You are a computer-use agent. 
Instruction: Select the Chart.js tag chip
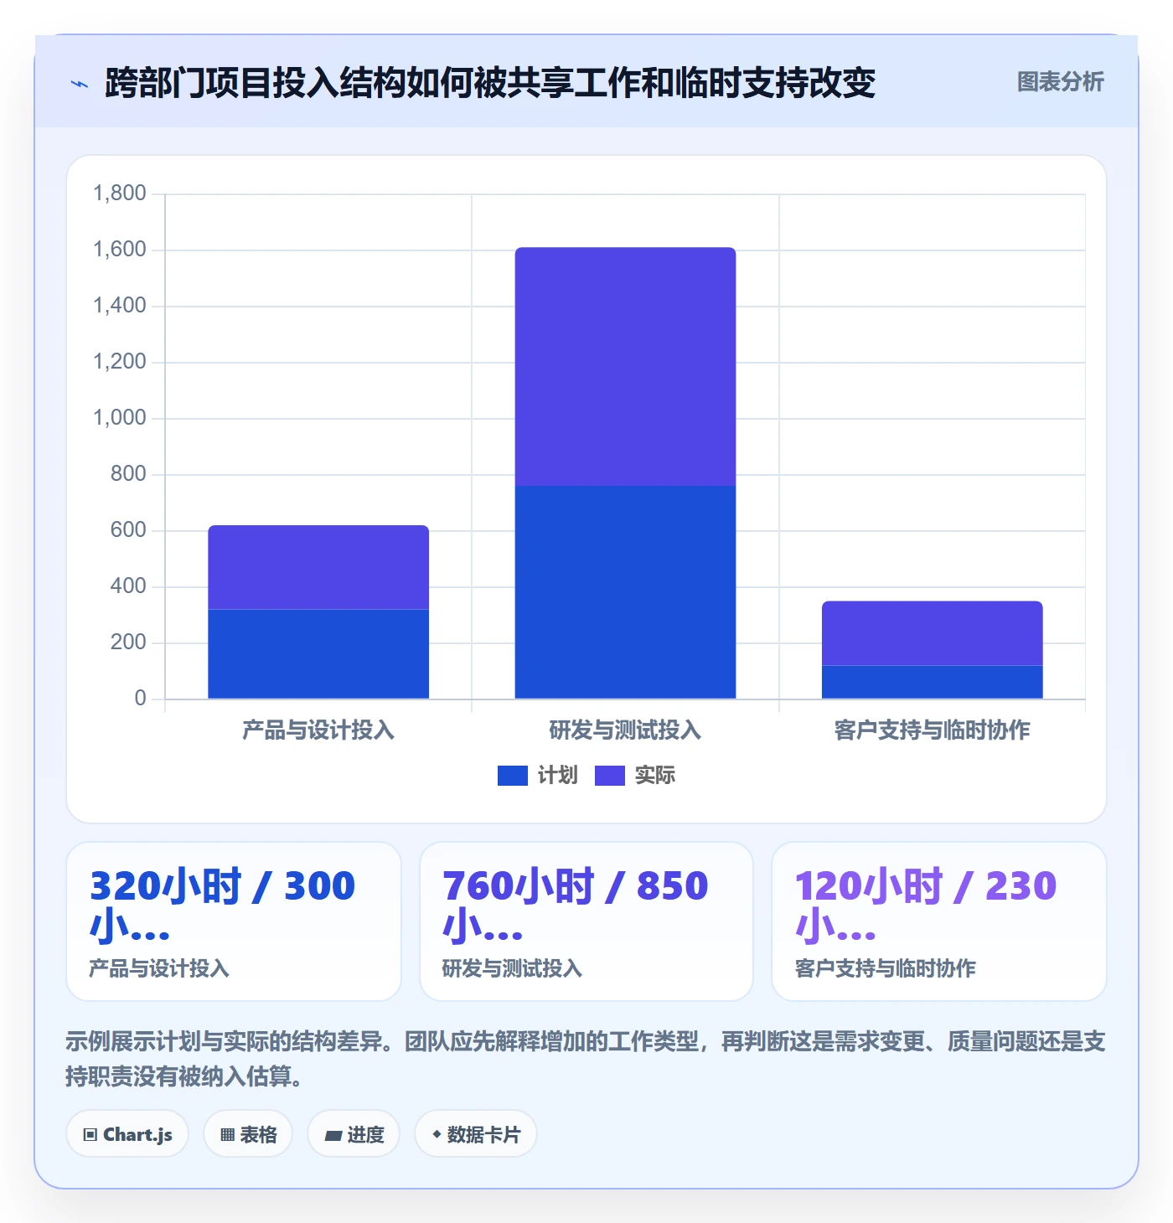click(127, 1134)
